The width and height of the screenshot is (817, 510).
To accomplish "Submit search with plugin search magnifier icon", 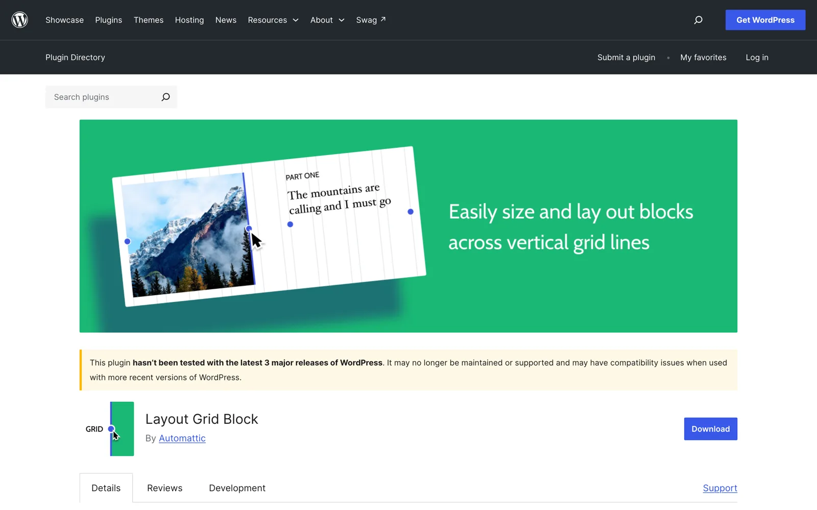I will 165,97.
